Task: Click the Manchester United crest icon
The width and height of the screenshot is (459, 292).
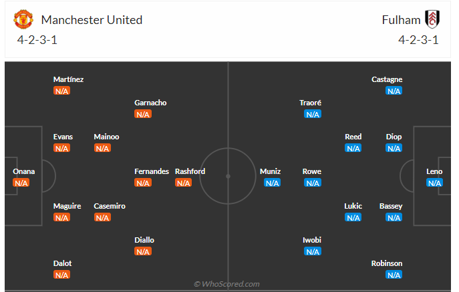Action: (23, 19)
